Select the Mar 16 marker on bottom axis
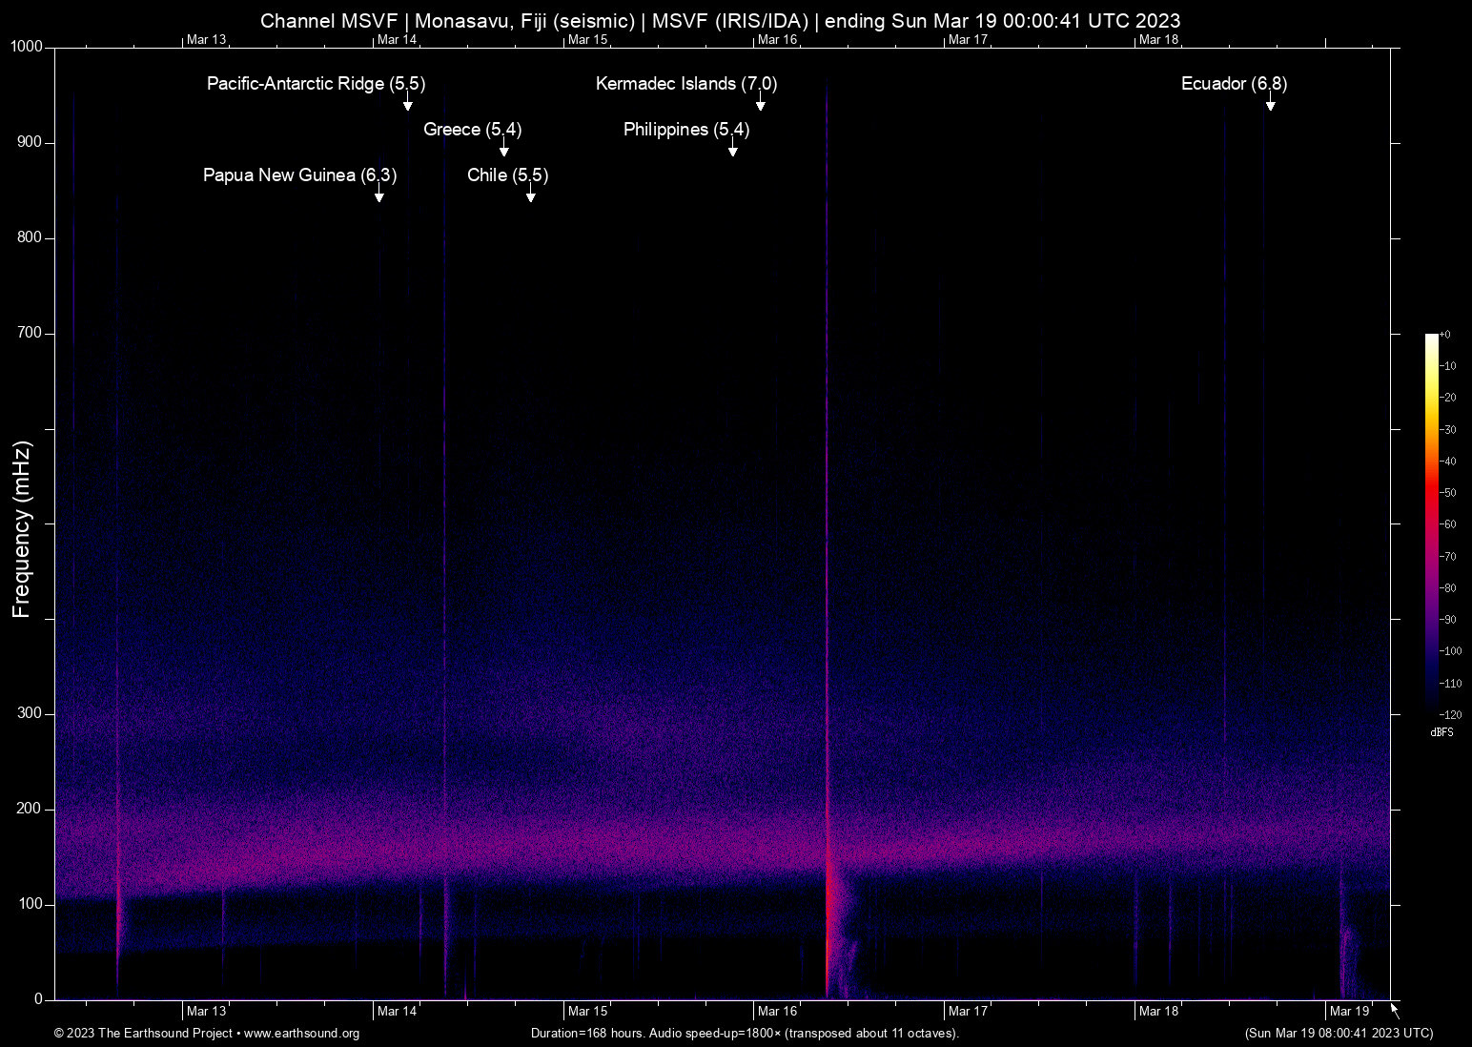1472x1047 pixels. (x=777, y=1012)
